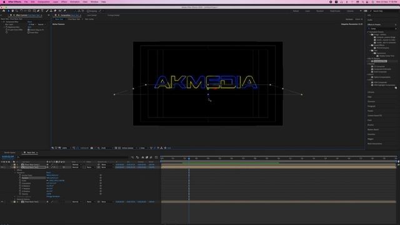400x225 pixels.
Task: Select the Eraser tool
Action: click(55, 11)
